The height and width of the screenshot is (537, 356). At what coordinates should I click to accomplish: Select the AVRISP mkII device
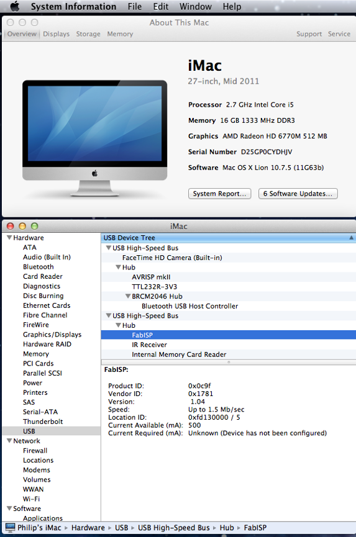coord(151,277)
